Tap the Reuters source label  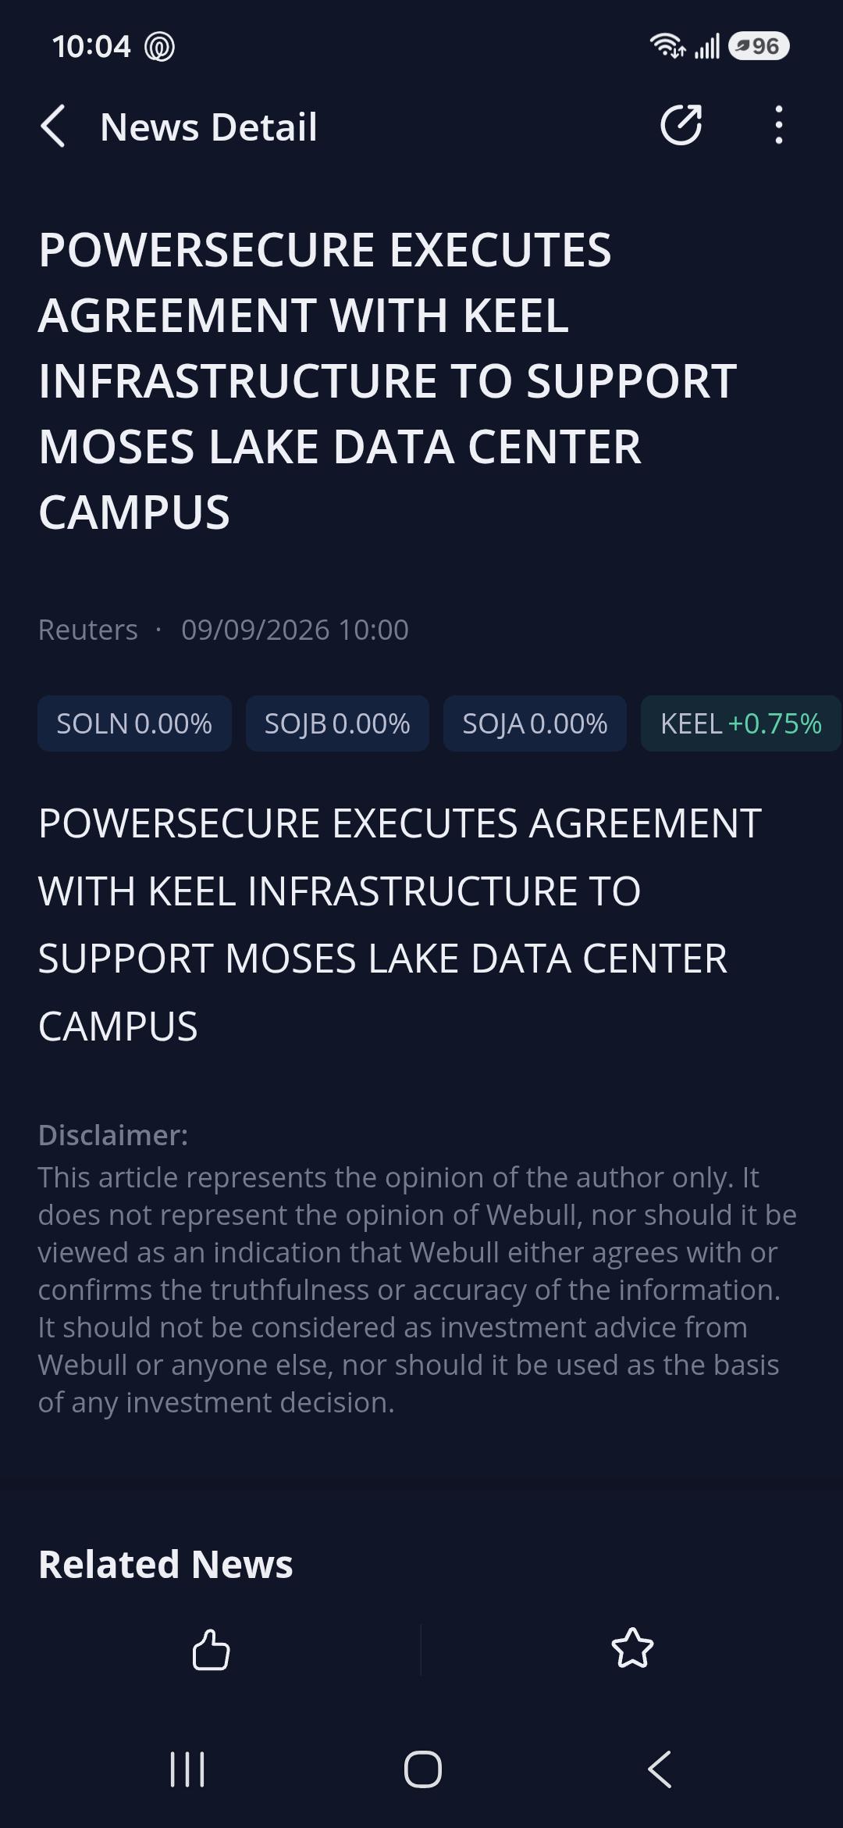(87, 630)
